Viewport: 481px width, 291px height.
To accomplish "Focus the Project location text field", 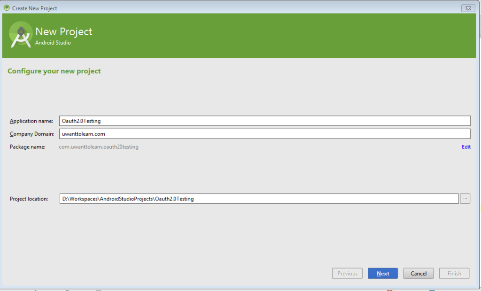I will (x=235, y=199).
